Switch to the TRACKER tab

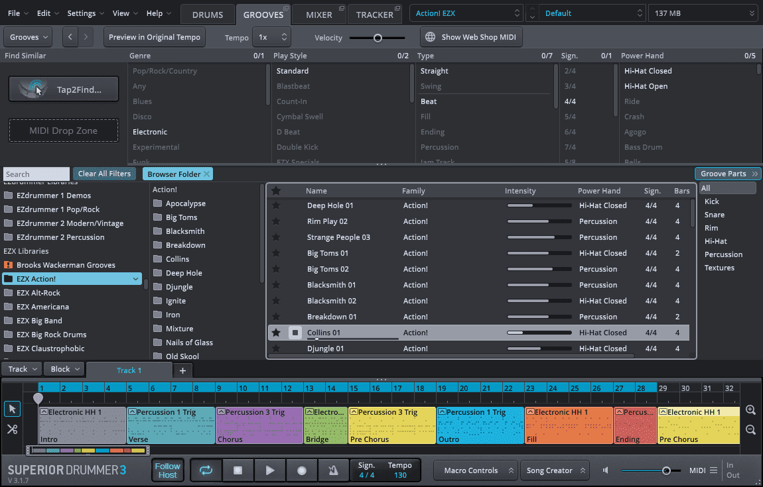tap(374, 15)
